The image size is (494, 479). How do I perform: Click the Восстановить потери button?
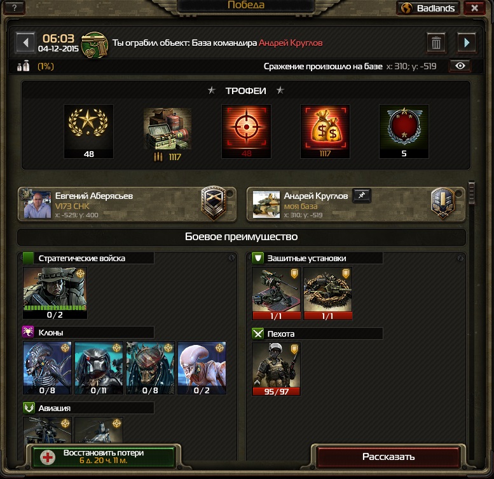[x=104, y=457]
